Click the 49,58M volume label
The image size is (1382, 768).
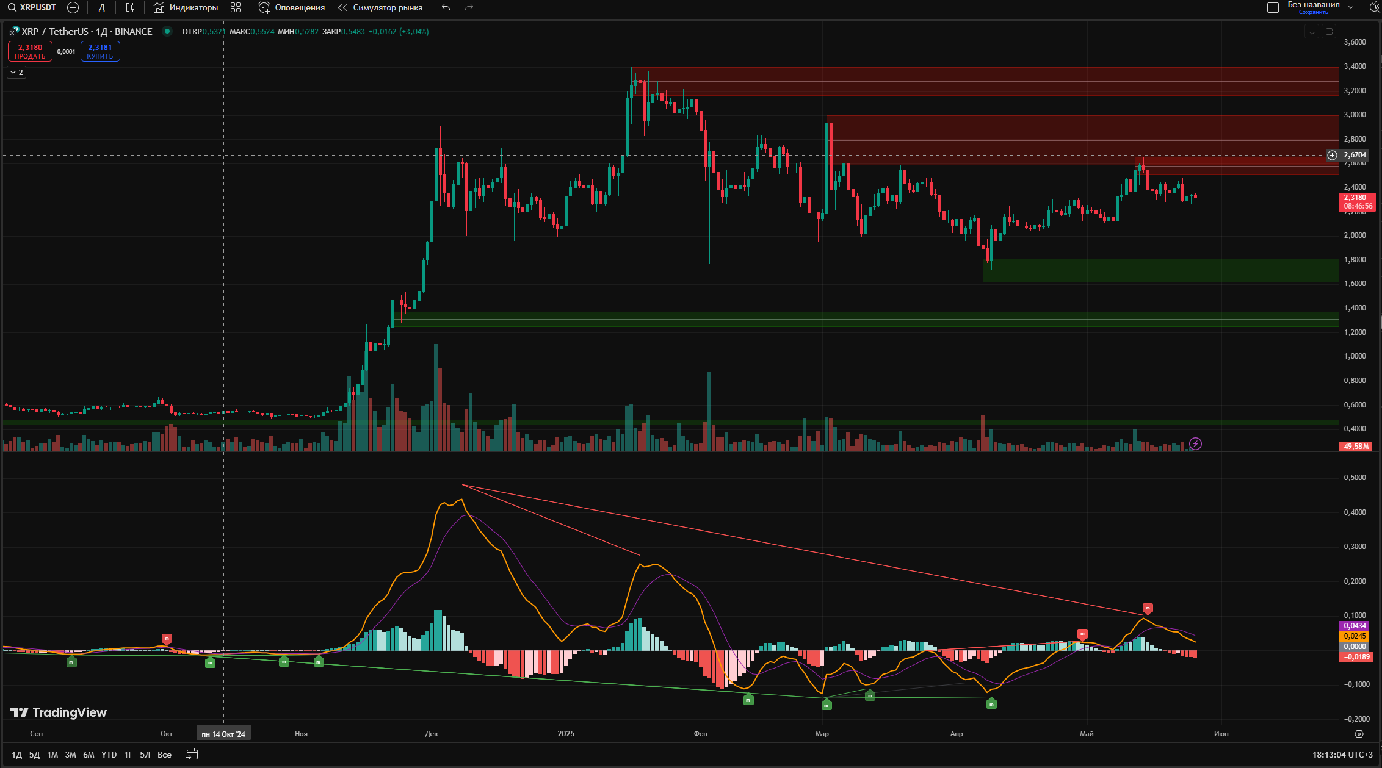1355,447
